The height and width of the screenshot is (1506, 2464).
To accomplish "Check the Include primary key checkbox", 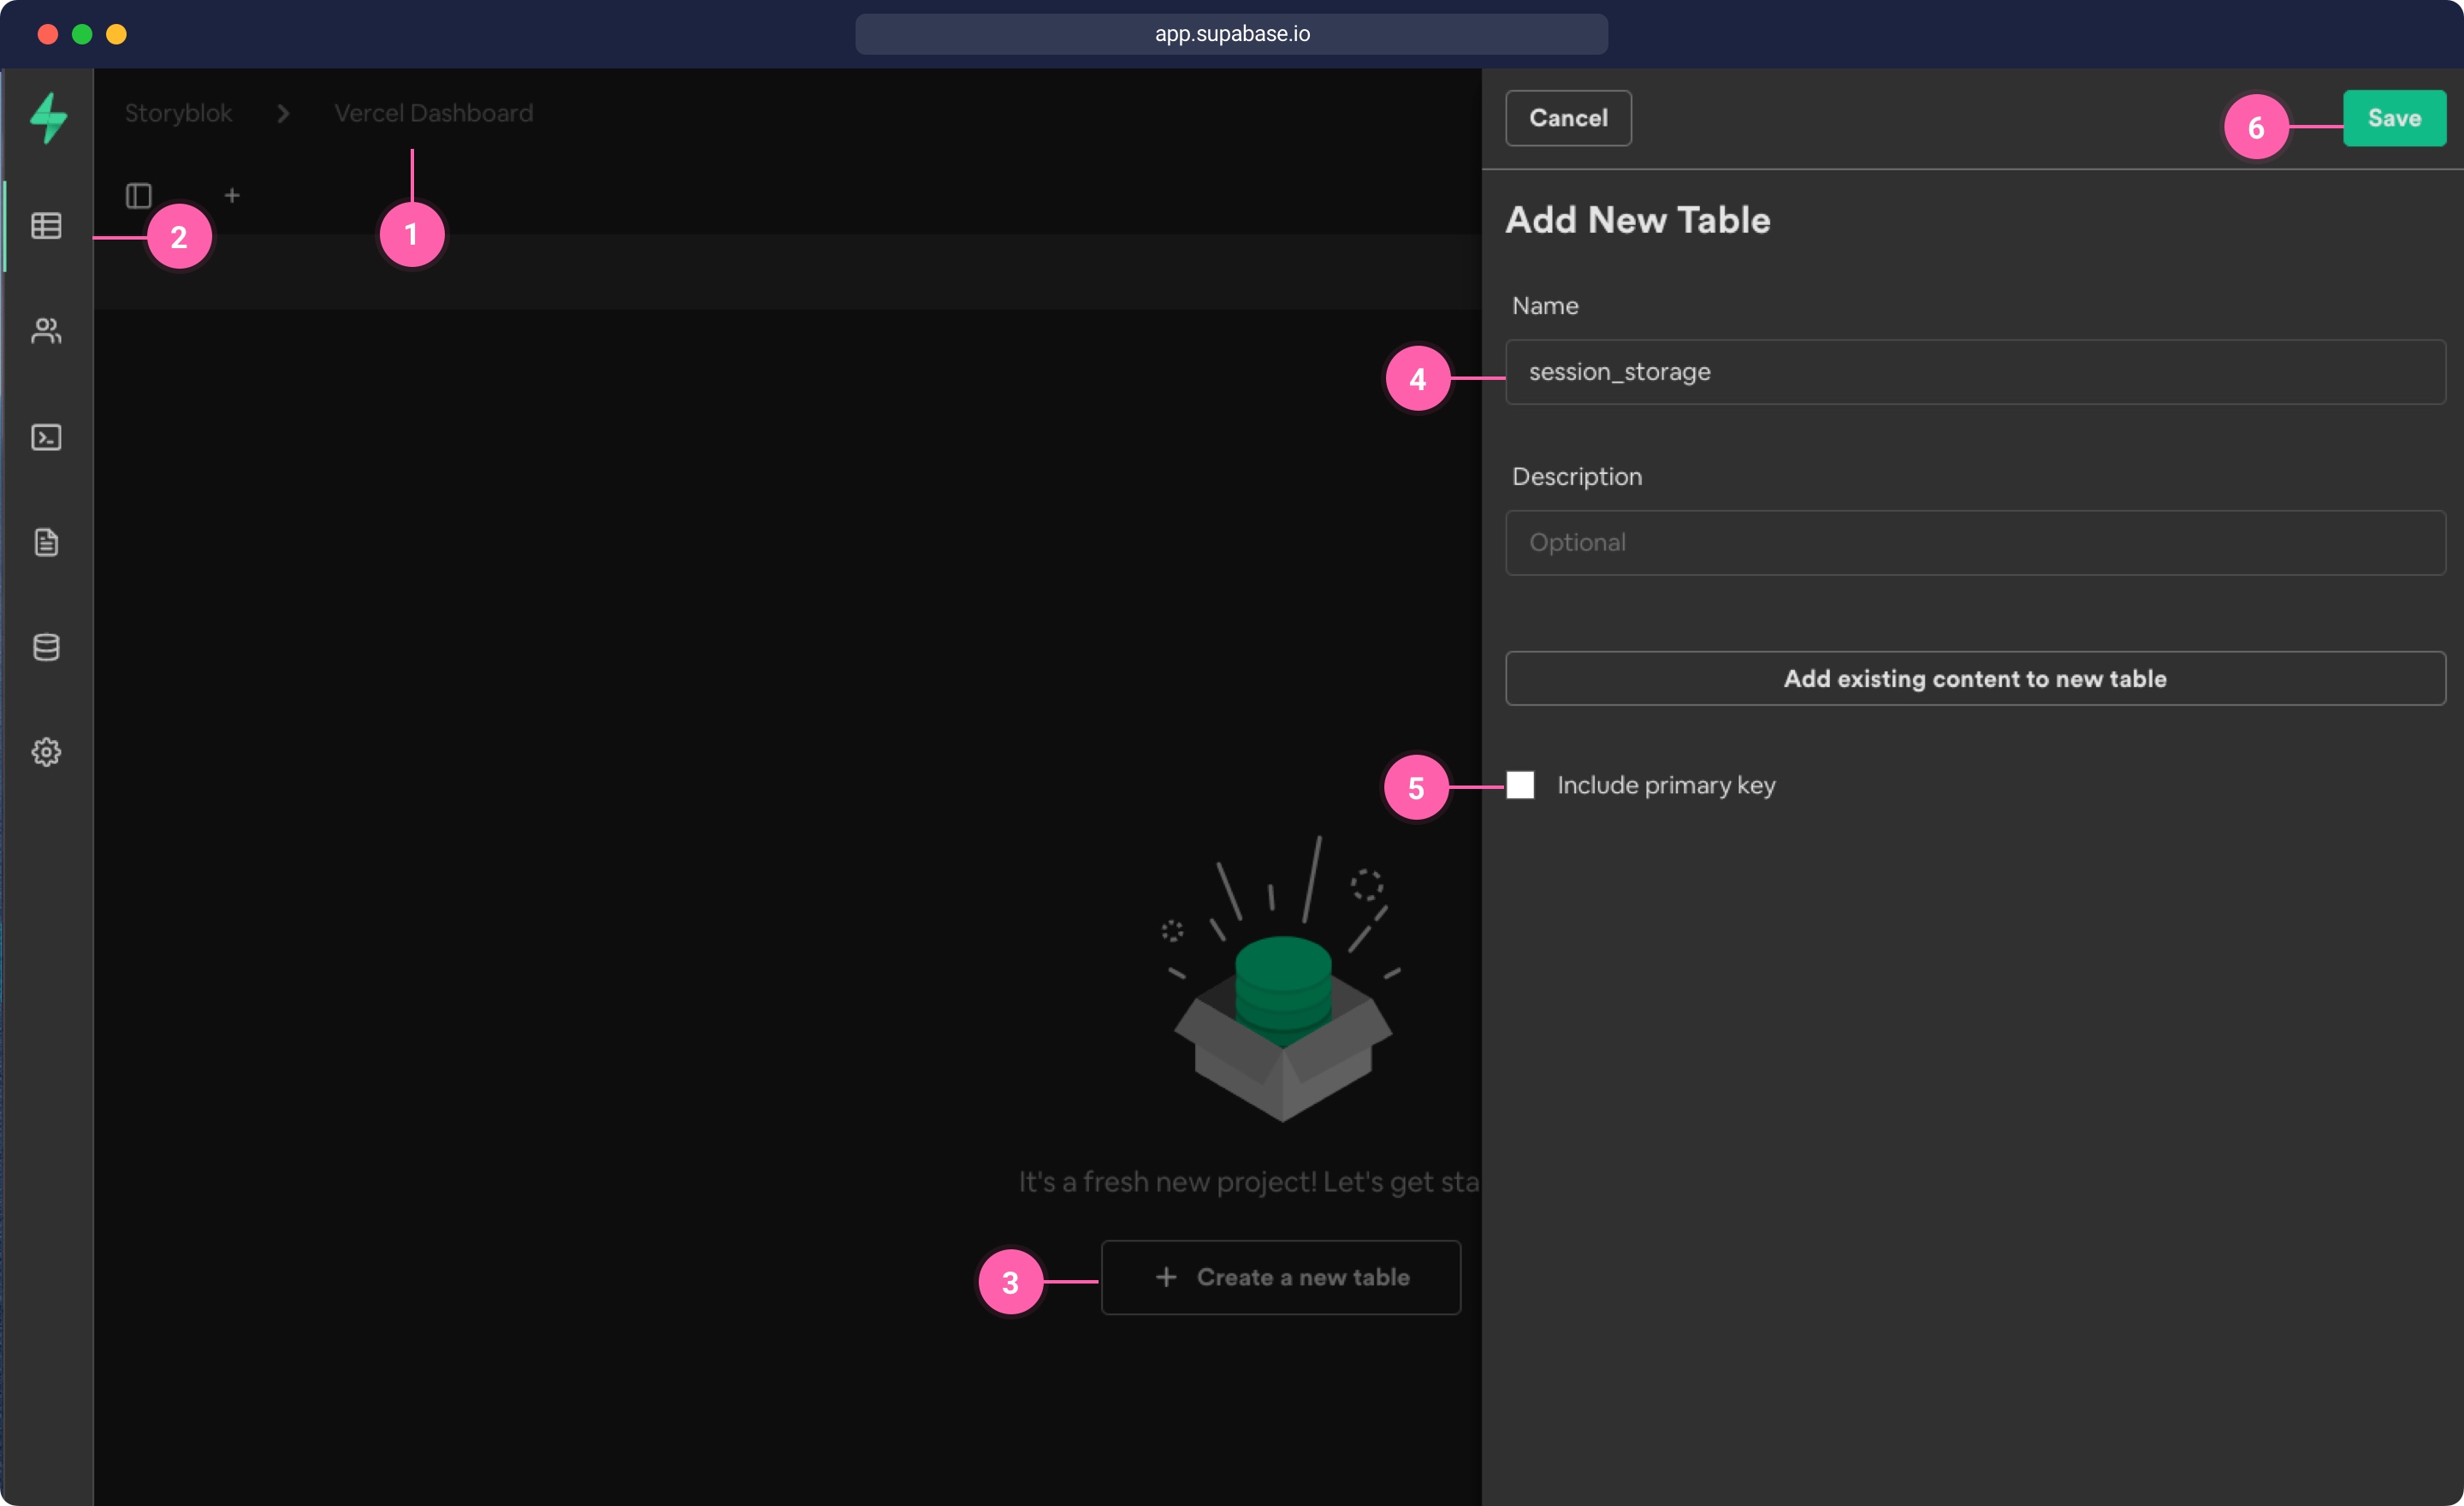I will [x=1520, y=785].
